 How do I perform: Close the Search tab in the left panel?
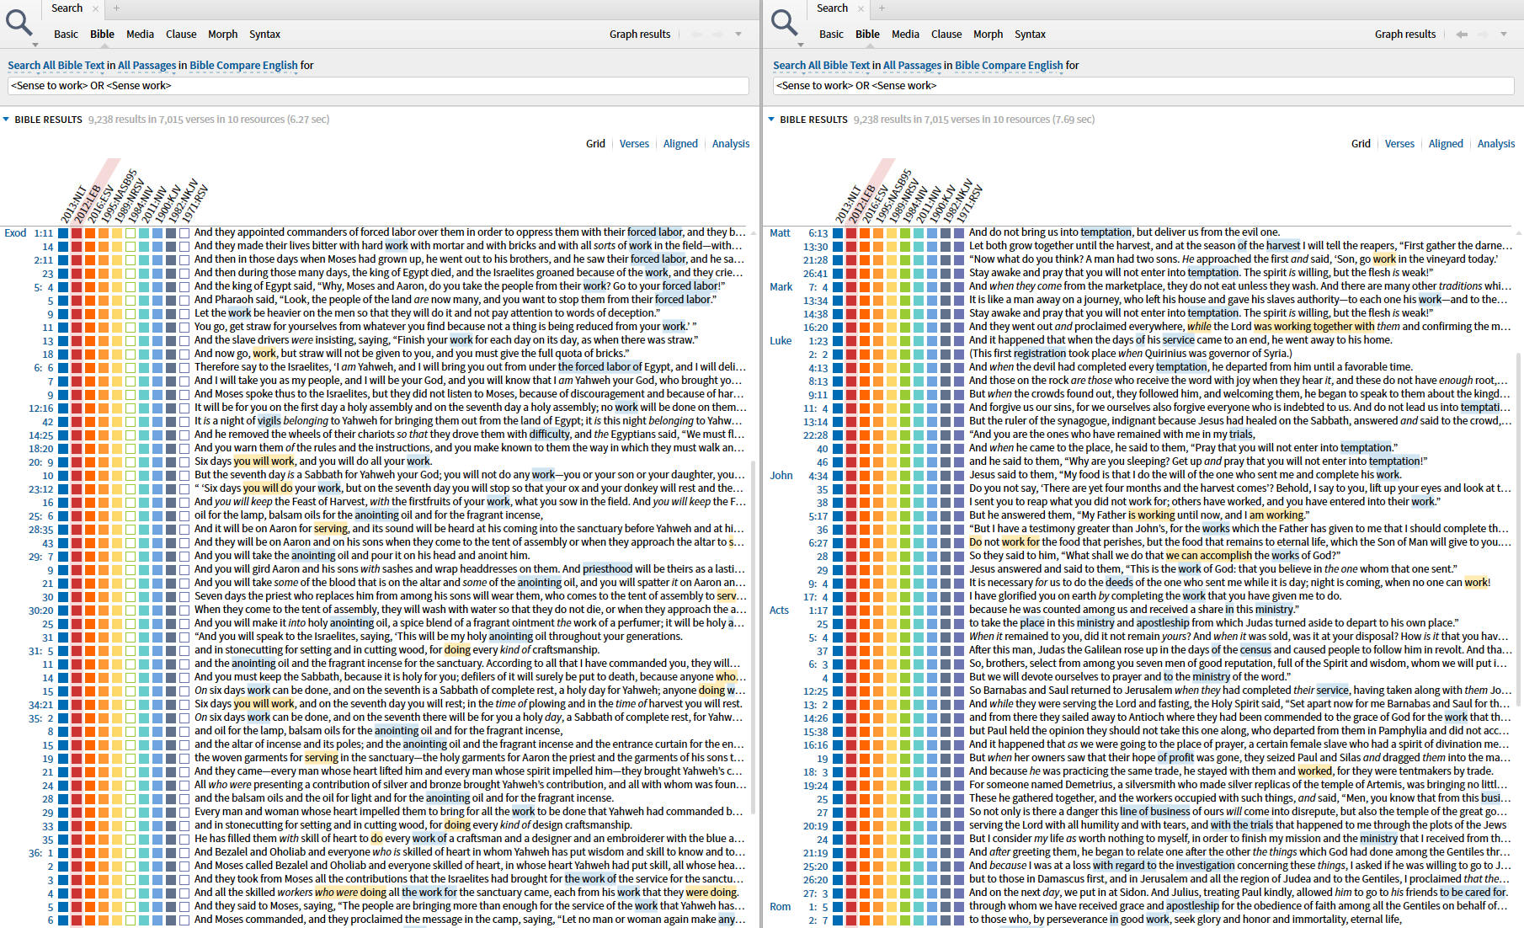click(96, 8)
